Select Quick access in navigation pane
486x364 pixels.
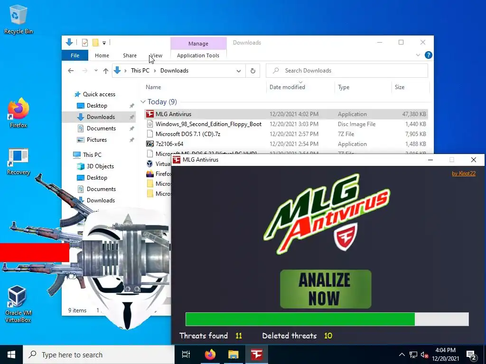pos(95,94)
